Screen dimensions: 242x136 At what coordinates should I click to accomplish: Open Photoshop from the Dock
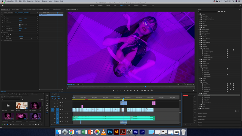[x=110, y=132]
